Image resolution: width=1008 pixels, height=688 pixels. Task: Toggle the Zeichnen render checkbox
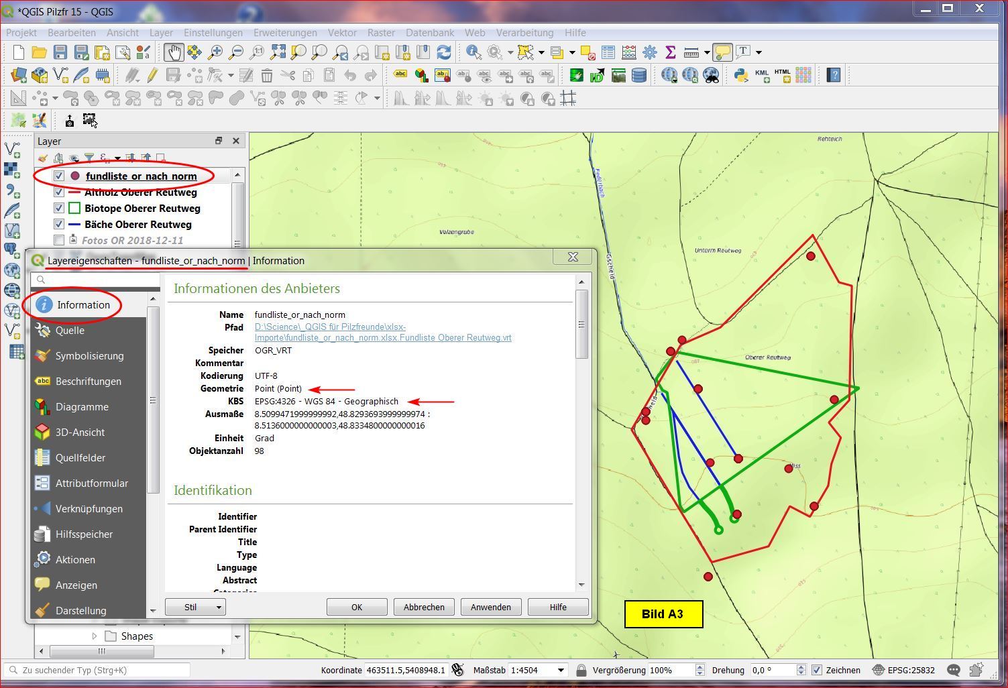point(816,670)
